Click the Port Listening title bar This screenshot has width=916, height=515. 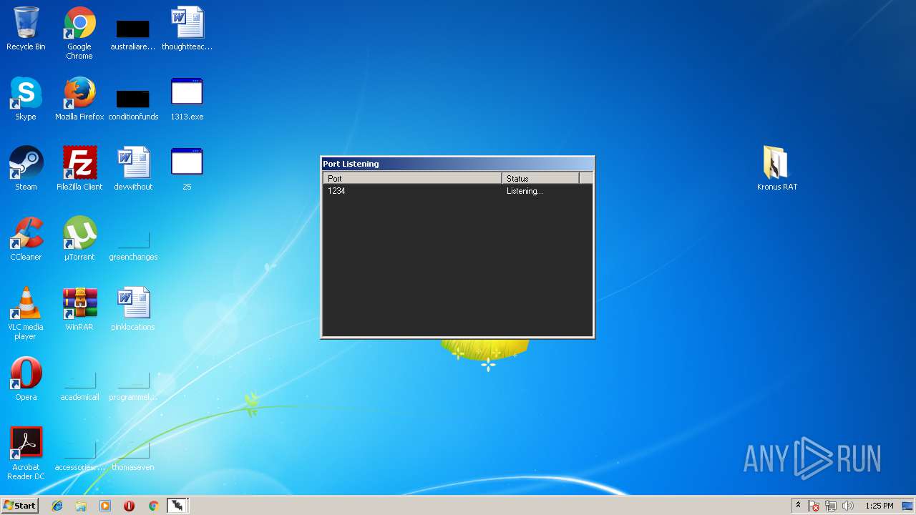(x=457, y=164)
